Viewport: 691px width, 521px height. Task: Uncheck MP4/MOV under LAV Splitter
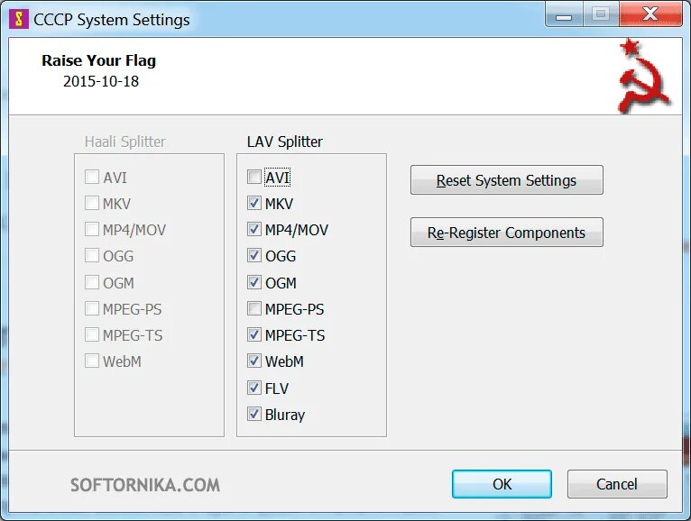coord(253,229)
